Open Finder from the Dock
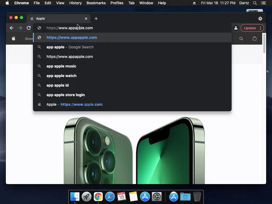Viewport: 272px width, 204px height. click(75, 197)
